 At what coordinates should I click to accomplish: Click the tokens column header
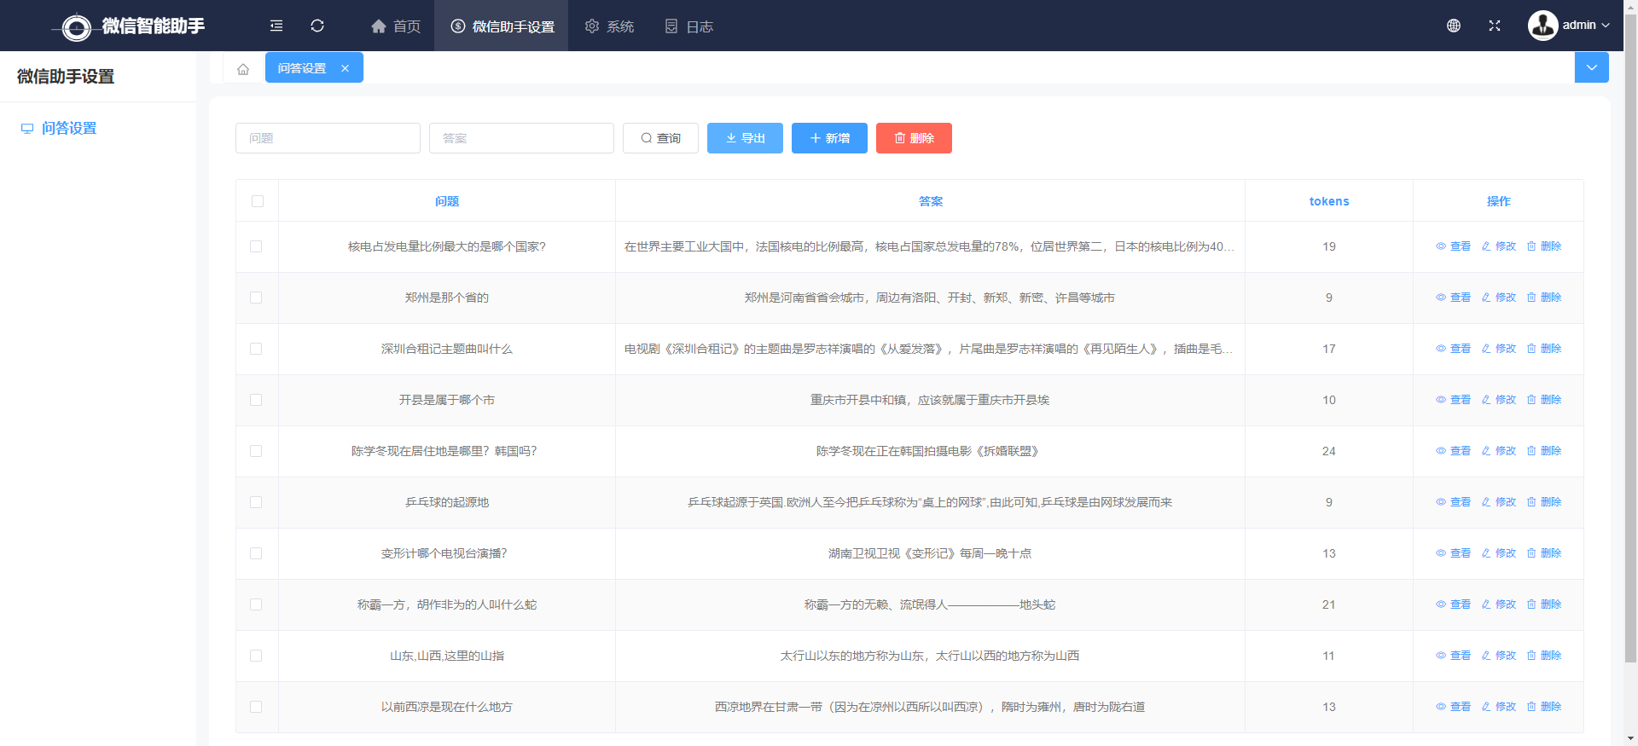point(1329,201)
